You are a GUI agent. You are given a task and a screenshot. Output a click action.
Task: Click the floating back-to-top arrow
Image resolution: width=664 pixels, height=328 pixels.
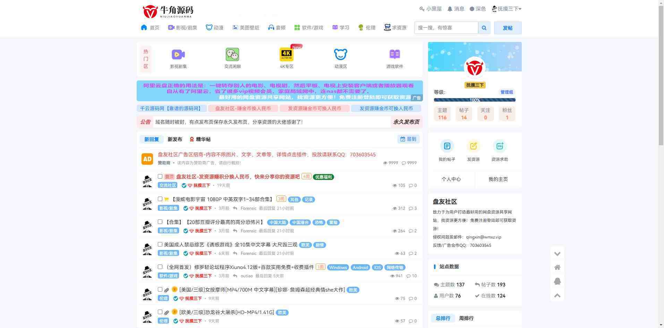[x=557, y=295]
